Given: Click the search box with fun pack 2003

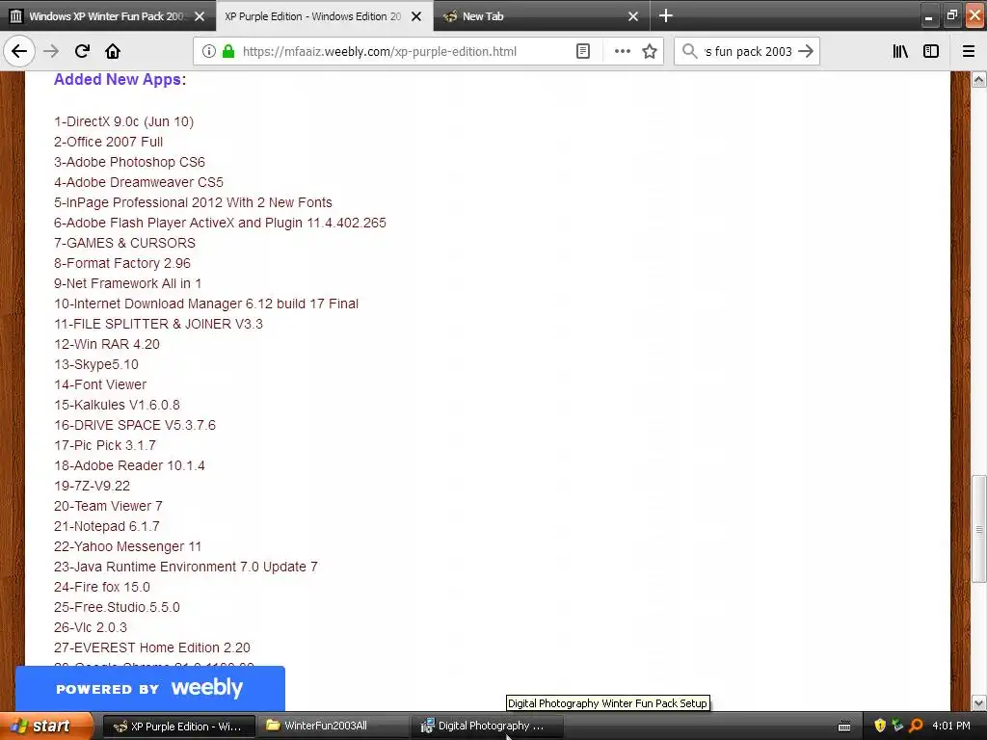Looking at the screenshot, I should [748, 52].
